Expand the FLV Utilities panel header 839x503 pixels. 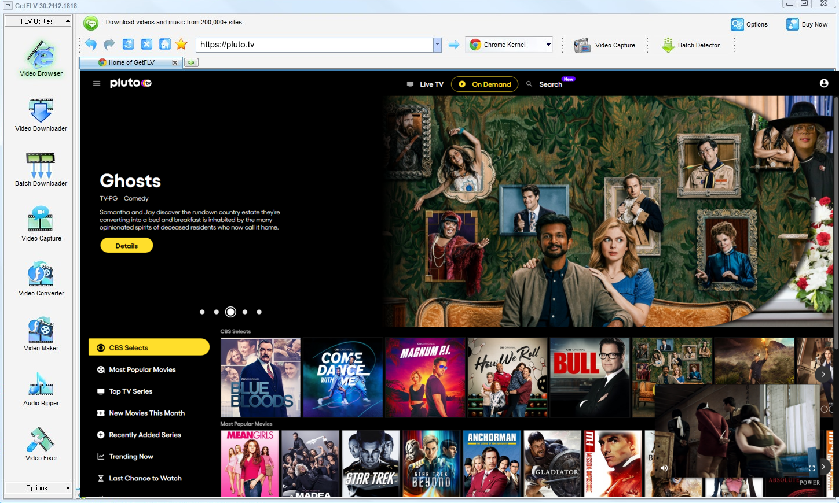click(38, 21)
